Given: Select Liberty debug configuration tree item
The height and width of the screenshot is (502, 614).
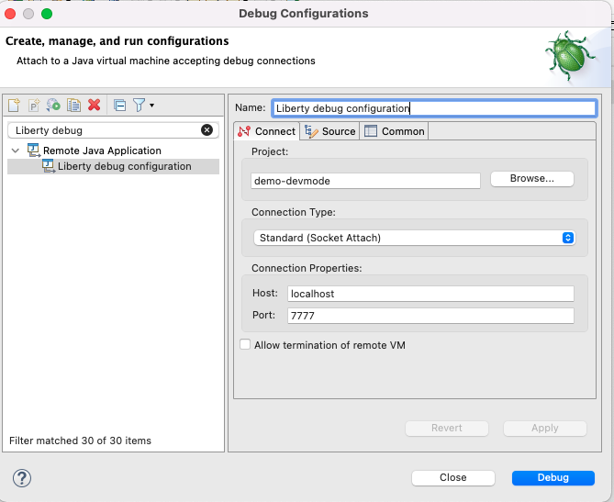Looking at the screenshot, I should pyautogui.click(x=124, y=166).
